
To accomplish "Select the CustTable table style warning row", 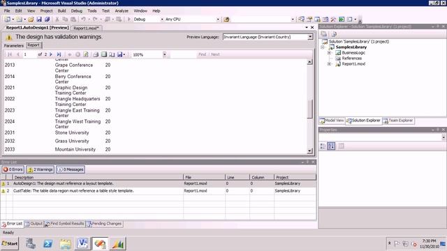I will click(159, 191).
